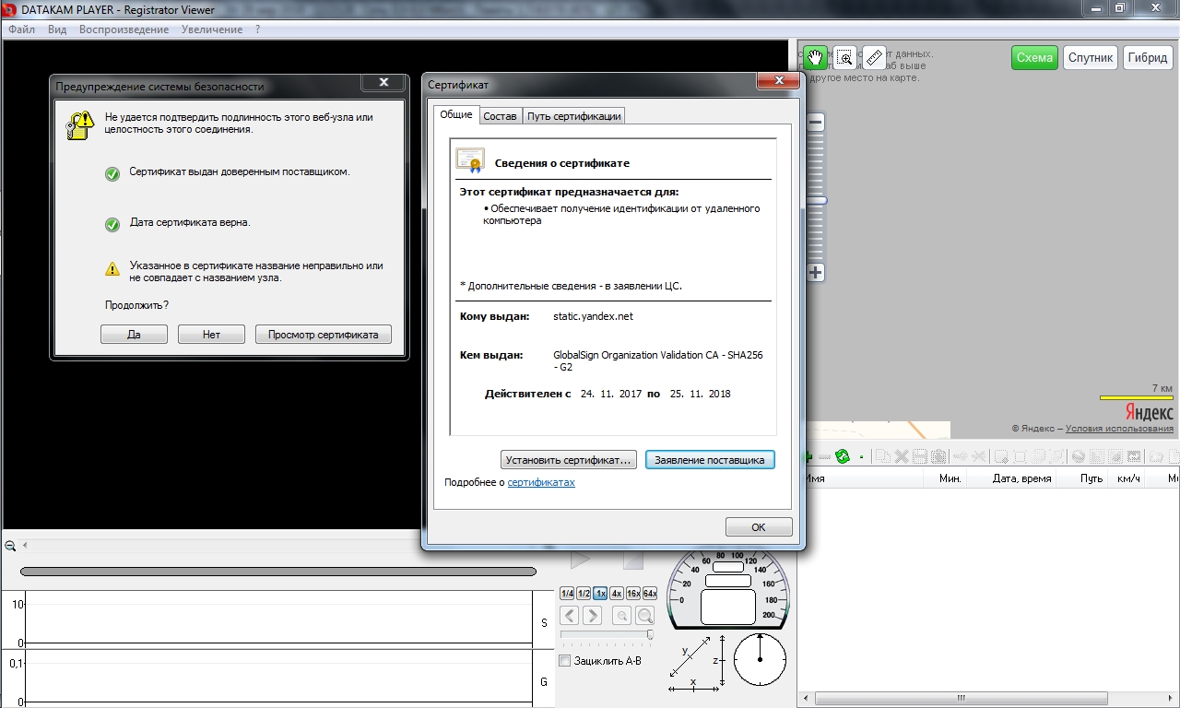Click the Дата, время column header
This screenshot has height=708, width=1180.
click(x=1021, y=478)
